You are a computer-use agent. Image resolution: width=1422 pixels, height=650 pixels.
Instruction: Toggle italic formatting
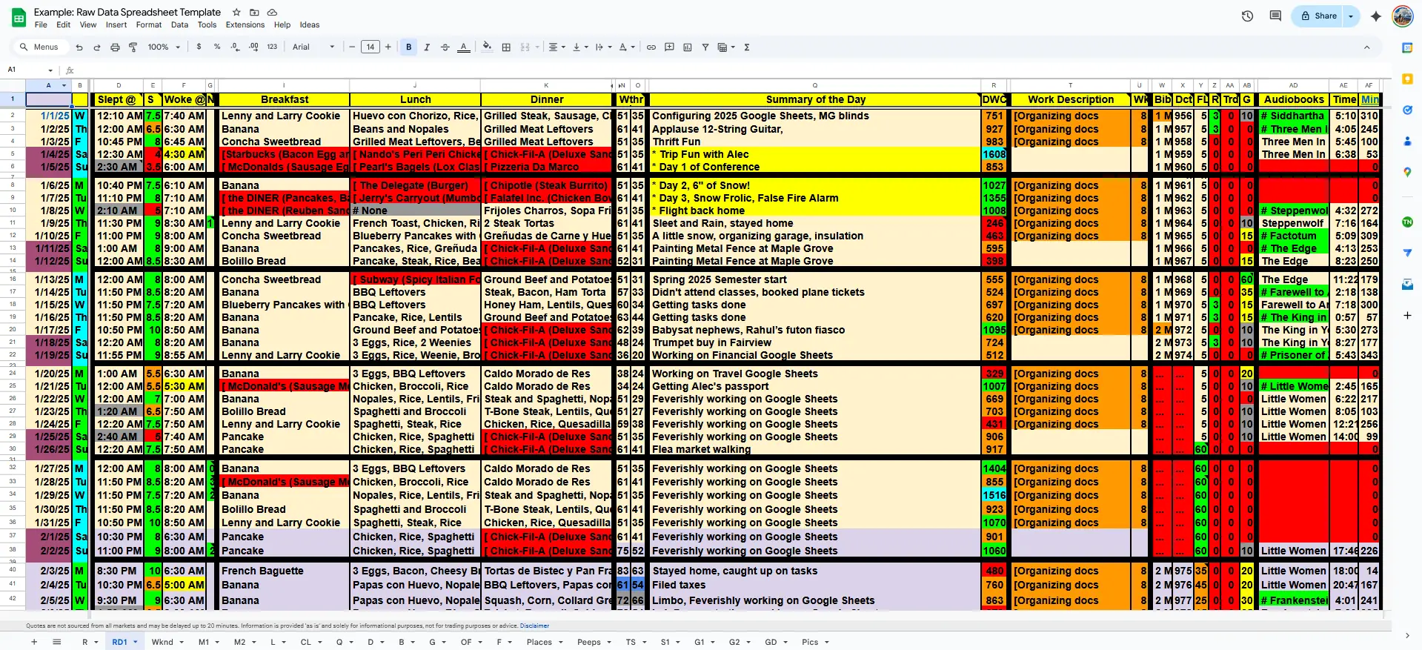pos(427,47)
